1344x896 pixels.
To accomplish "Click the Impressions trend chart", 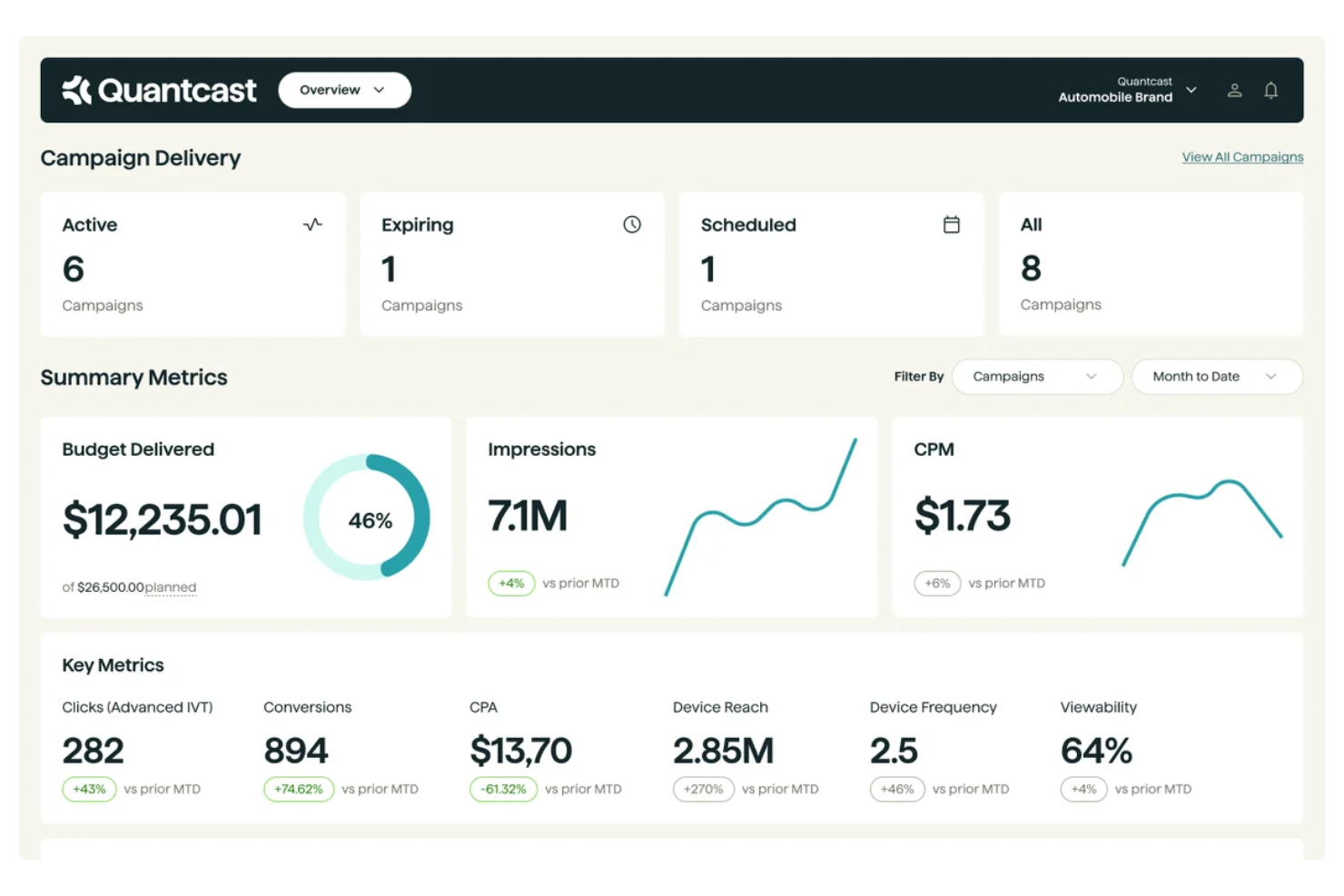I will point(761,517).
